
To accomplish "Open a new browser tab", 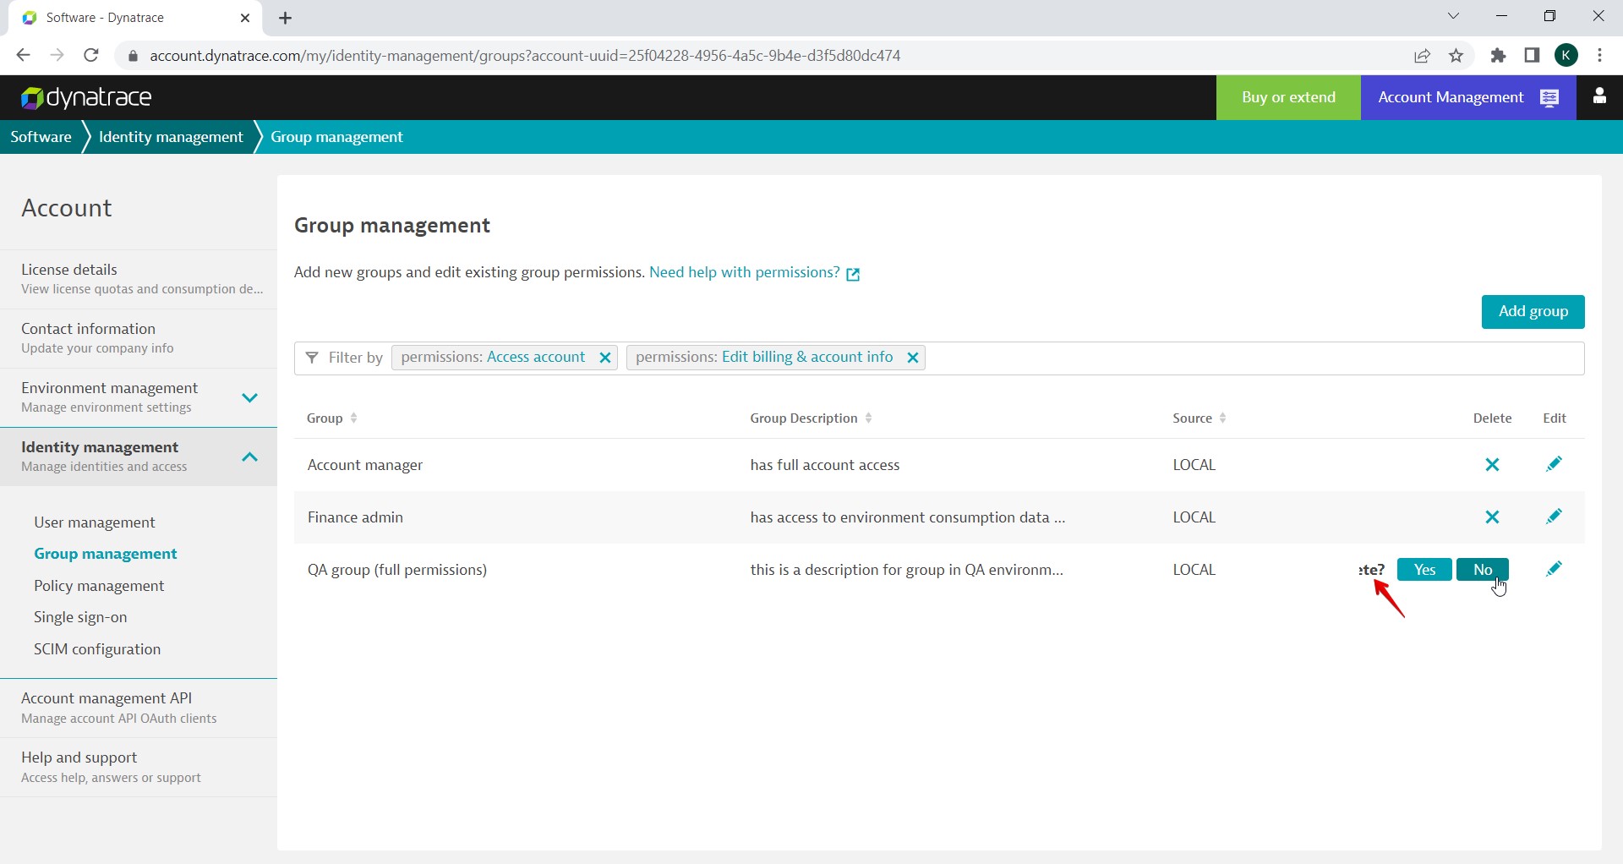I will [x=286, y=18].
